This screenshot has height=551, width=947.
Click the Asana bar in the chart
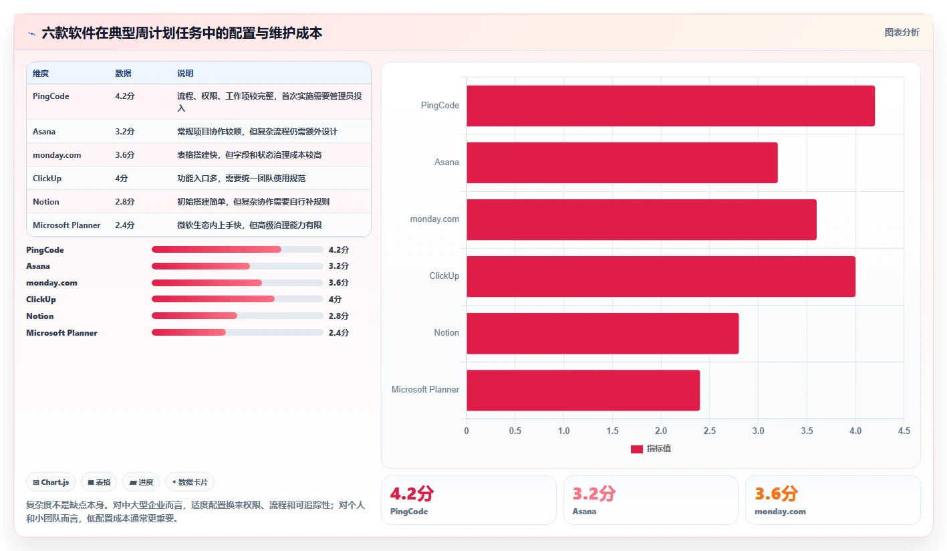[622, 162]
